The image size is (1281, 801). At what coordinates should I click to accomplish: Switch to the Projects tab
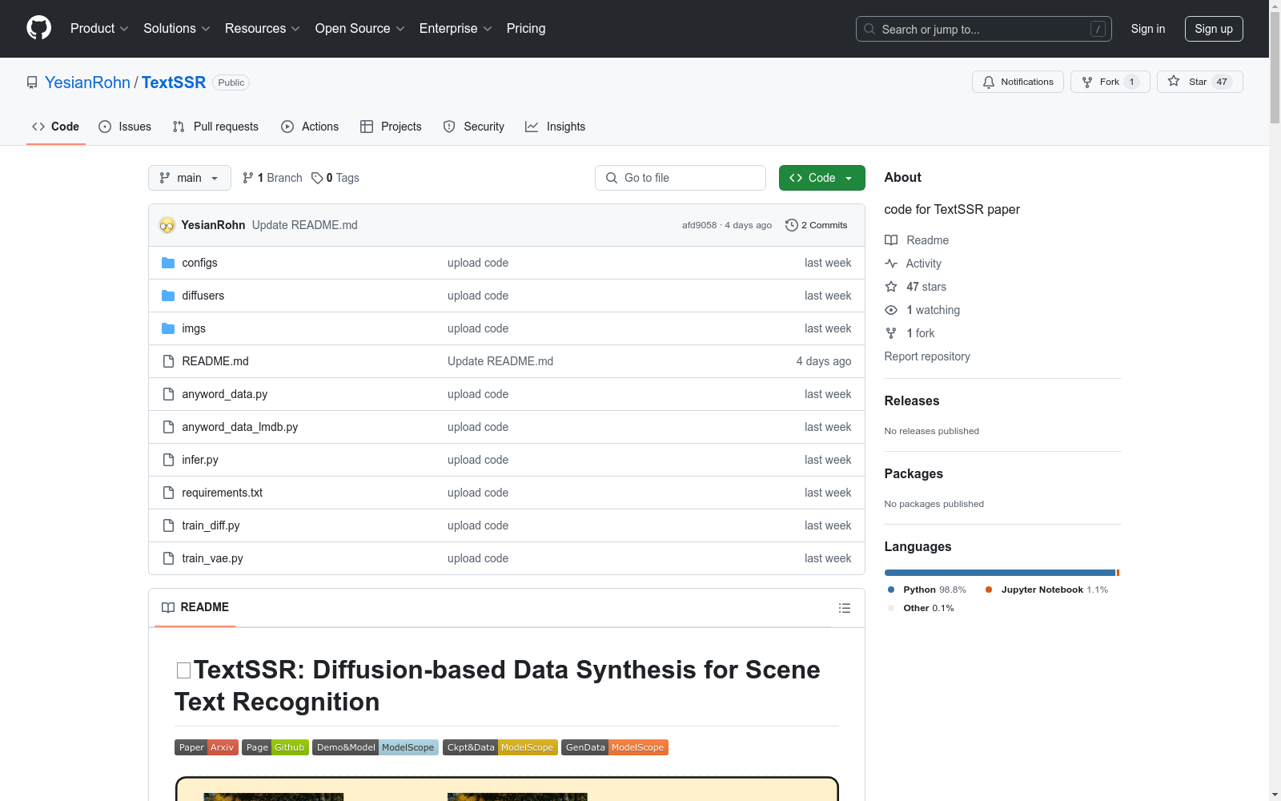[x=391, y=127]
